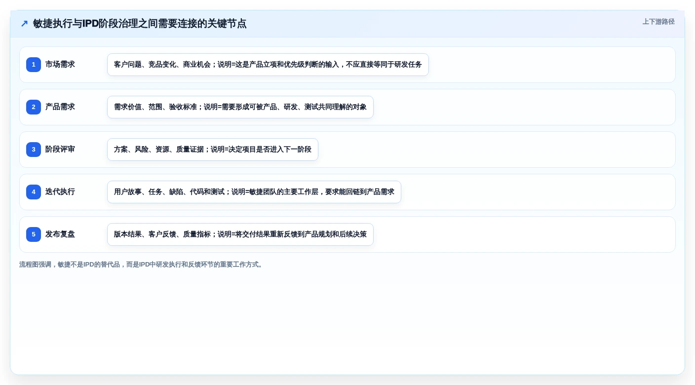695x385 pixels.
Task: Click description box starting 用户故事、任务
Action: 254,192
